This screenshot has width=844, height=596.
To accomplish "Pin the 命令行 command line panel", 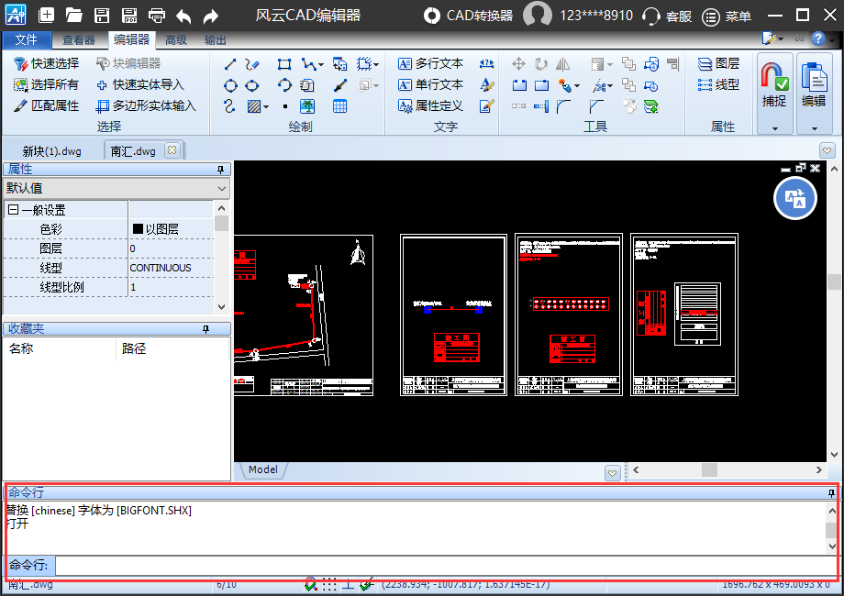I will [831, 492].
